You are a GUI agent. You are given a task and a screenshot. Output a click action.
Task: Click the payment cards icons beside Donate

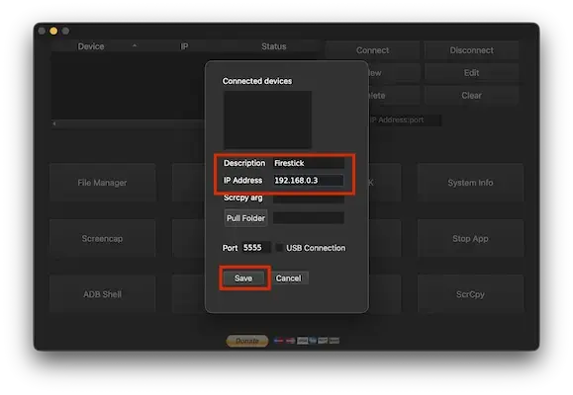307,341
